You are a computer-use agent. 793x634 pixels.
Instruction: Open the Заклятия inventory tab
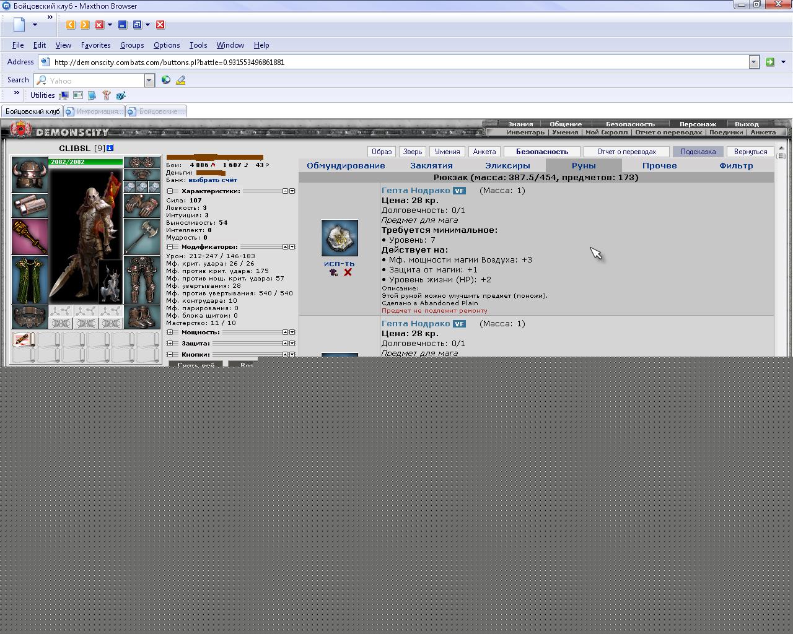point(431,166)
